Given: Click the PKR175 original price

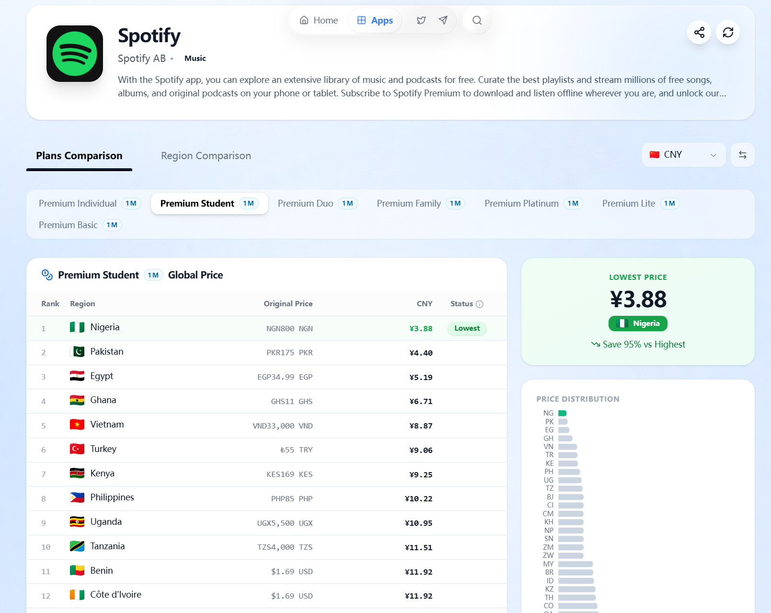Looking at the screenshot, I should pos(289,353).
